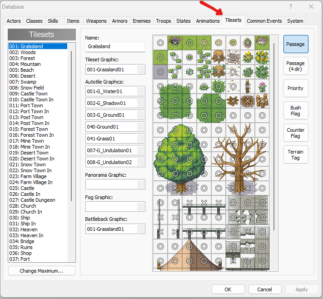
Task: Toggle passage on campfire logs tile
Action: pyautogui.click(x=233, y=101)
